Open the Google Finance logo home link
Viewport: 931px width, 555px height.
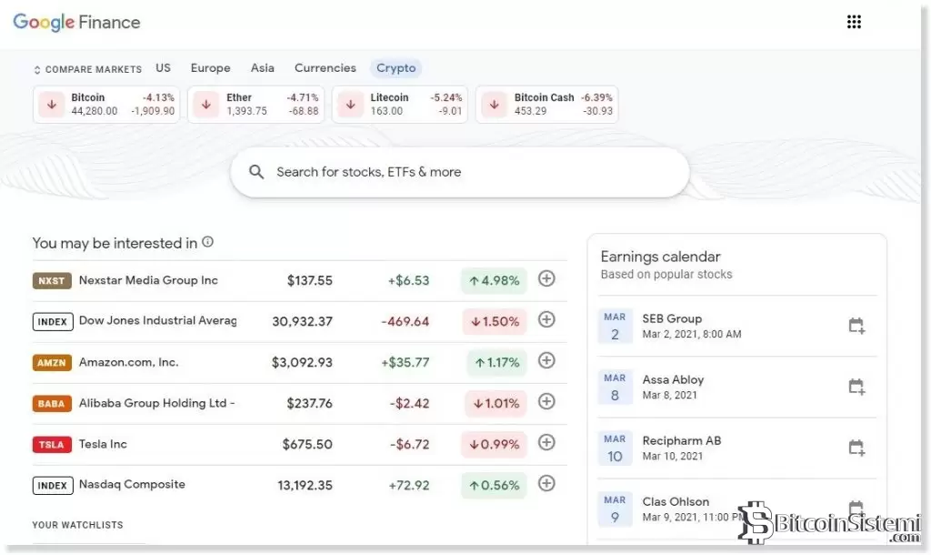(76, 23)
